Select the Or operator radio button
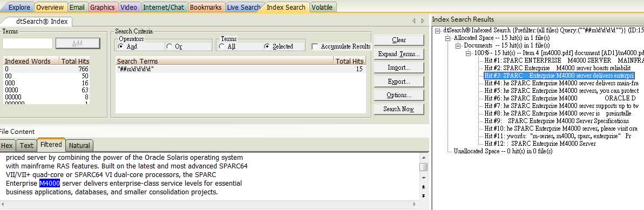The height and width of the screenshot is (210, 644). click(170, 46)
